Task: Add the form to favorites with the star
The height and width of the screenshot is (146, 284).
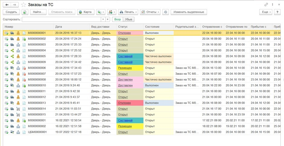Action: [24, 5]
